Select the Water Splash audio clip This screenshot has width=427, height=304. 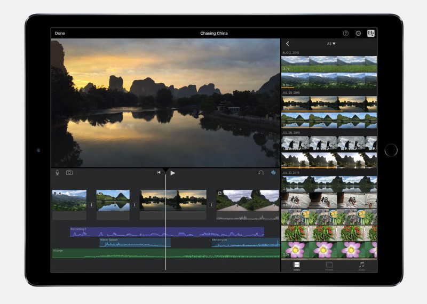135,243
